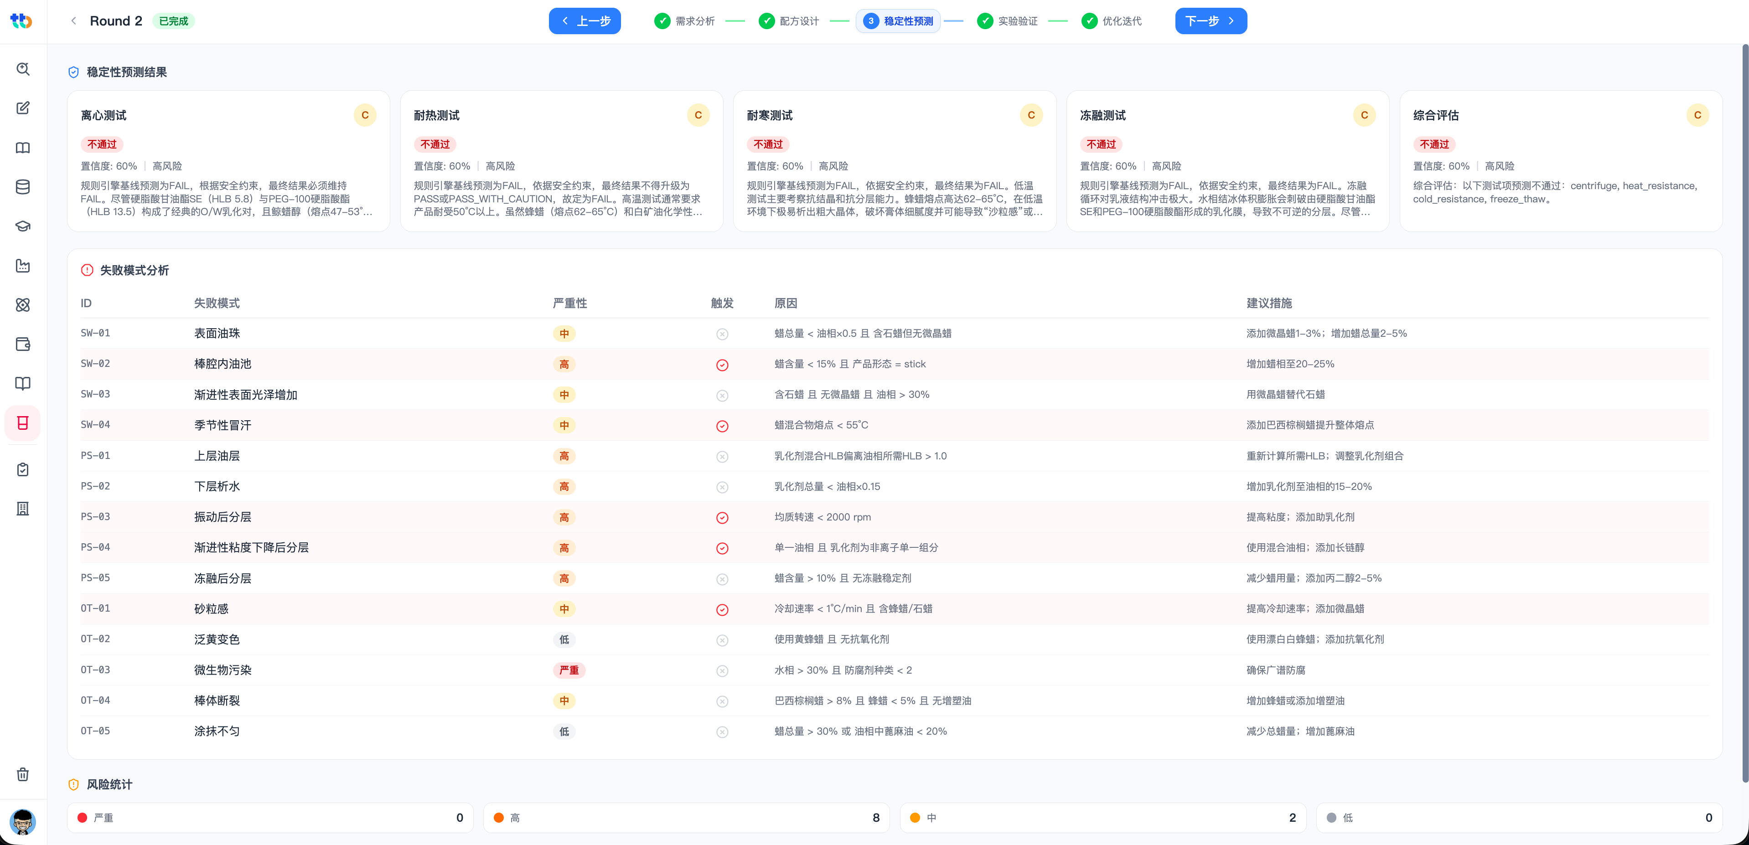
Task: Click the C grade badge on 耐热测试 card
Action: (698, 115)
